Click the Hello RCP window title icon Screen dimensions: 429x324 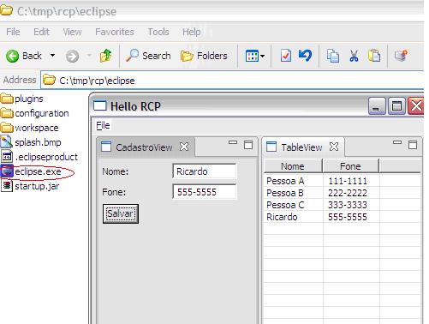[100, 106]
